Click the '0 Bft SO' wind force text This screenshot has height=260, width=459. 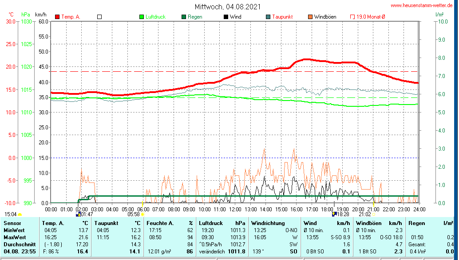point(315,251)
